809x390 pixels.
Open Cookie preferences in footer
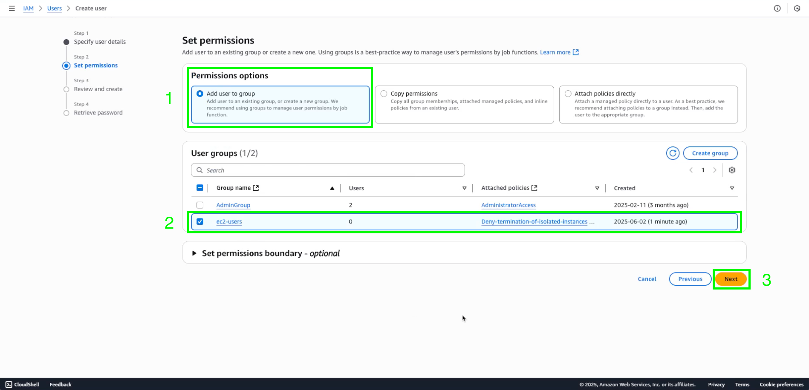pos(781,384)
